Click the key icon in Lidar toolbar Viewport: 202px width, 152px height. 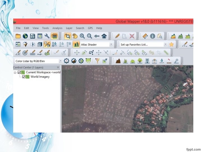click(176, 61)
